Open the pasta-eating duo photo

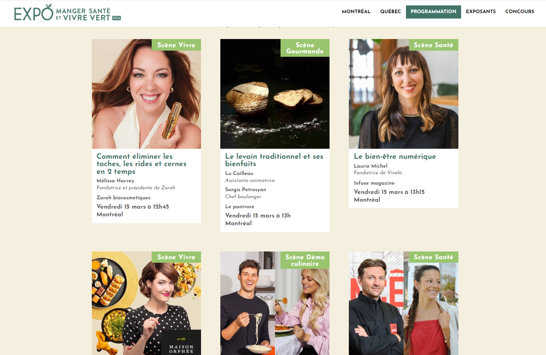coord(275,303)
